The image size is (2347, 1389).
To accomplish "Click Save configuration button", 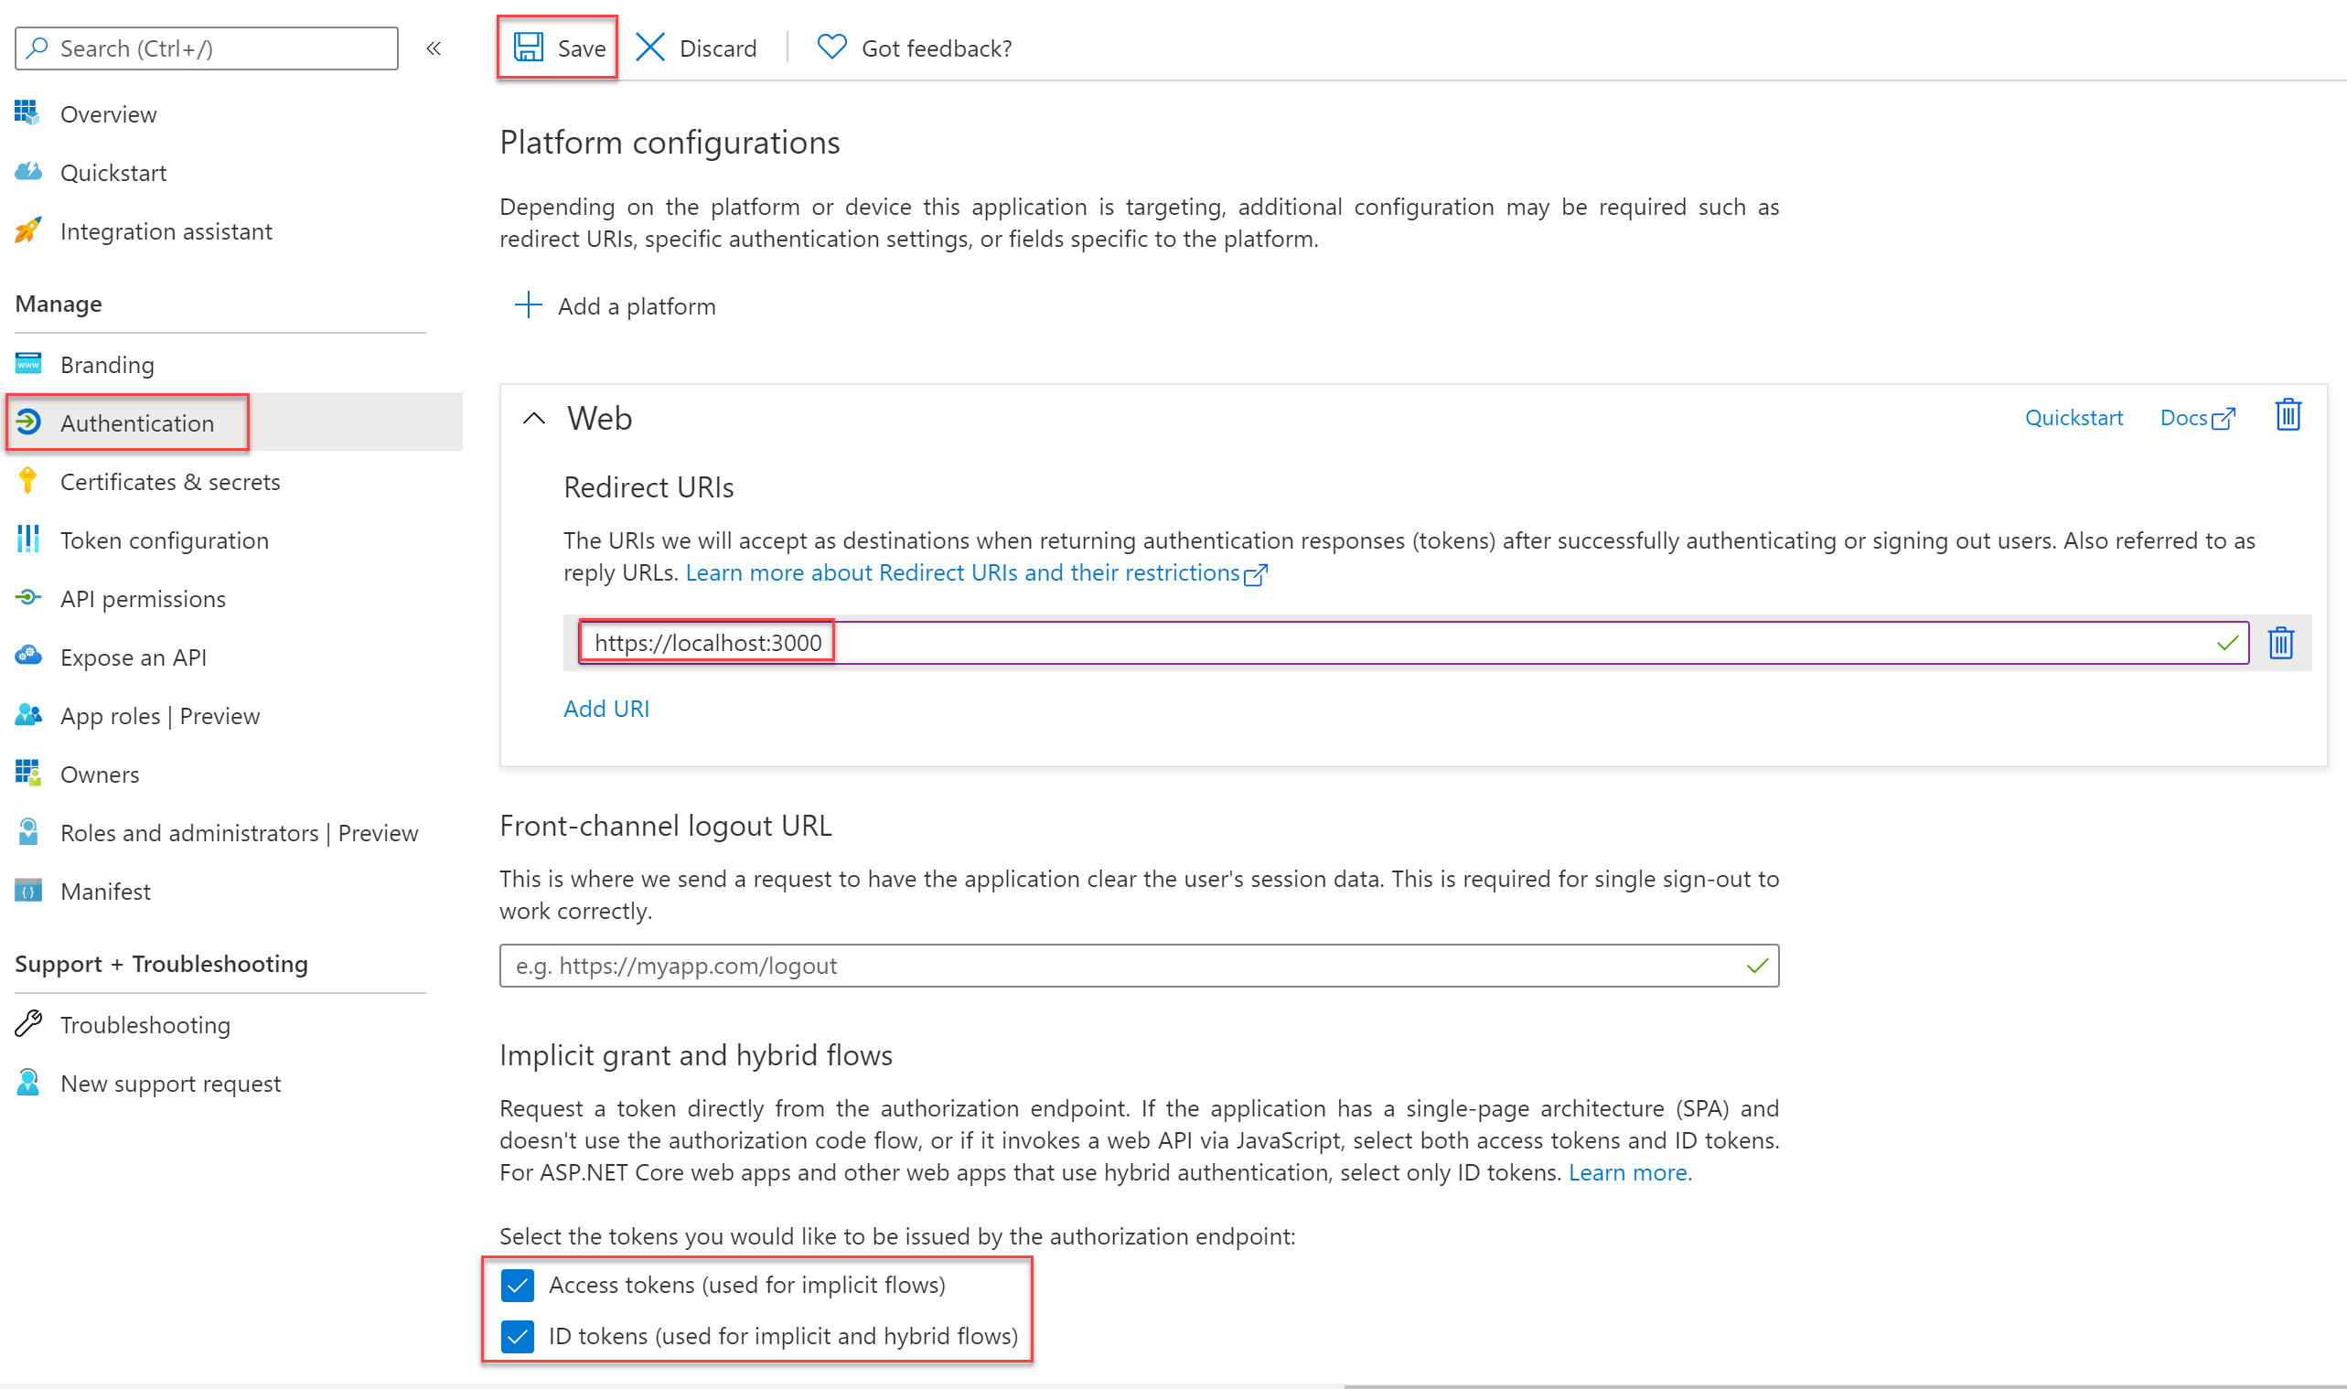I will [557, 47].
